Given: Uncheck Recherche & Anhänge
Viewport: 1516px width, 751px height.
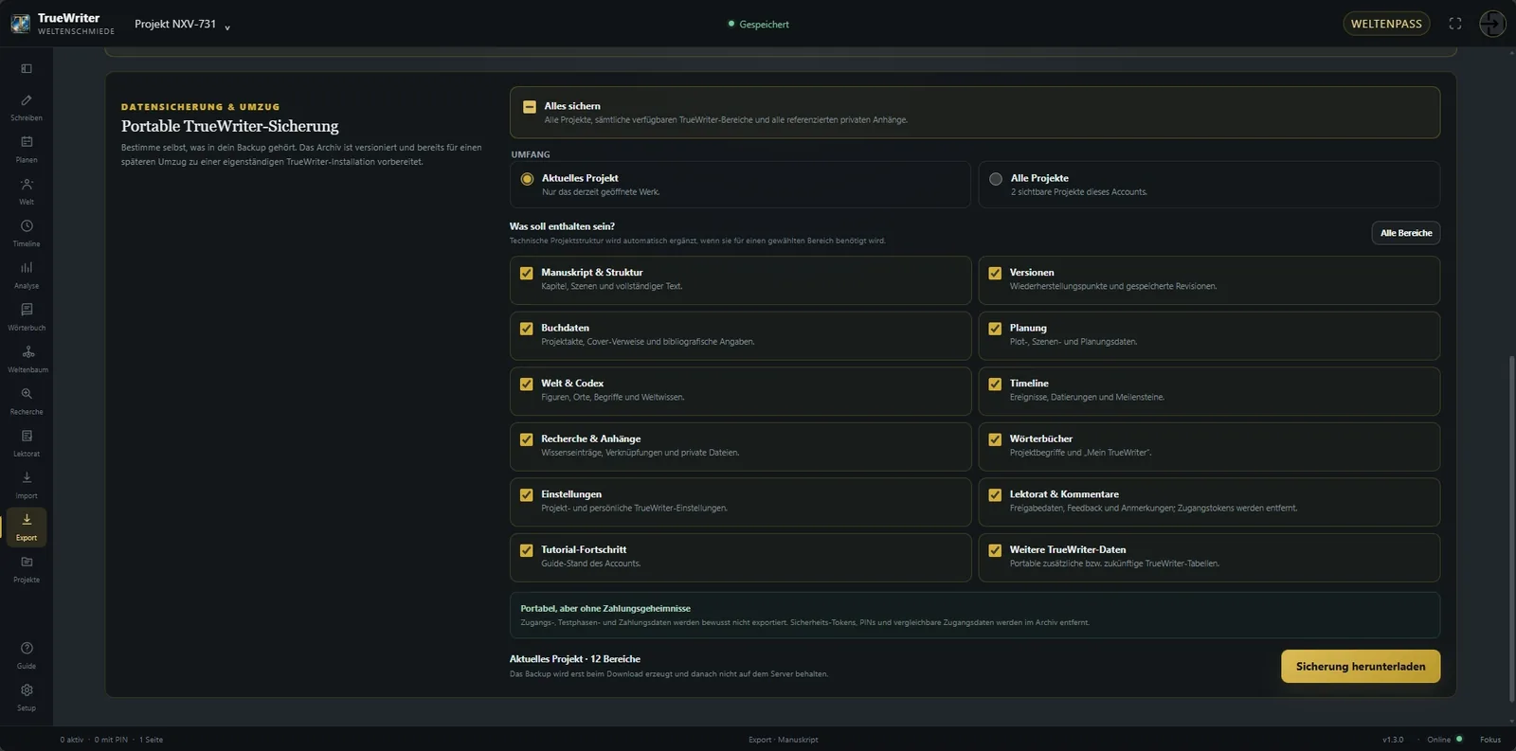Looking at the screenshot, I should point(527,439).
